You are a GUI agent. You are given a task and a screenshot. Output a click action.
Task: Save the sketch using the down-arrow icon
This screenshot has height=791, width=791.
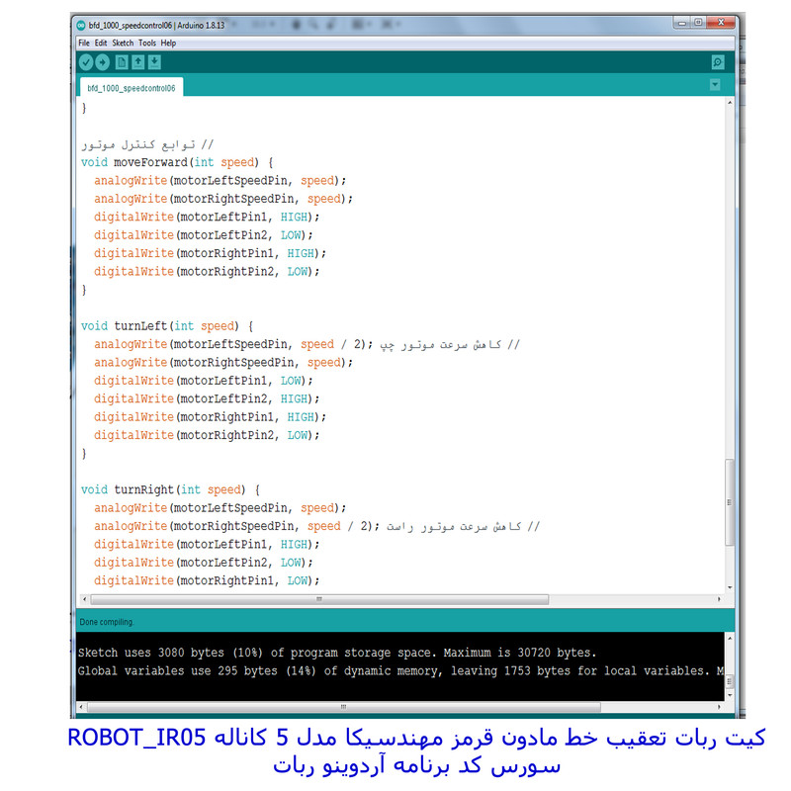pyautogui.click(x=154, y=62)
